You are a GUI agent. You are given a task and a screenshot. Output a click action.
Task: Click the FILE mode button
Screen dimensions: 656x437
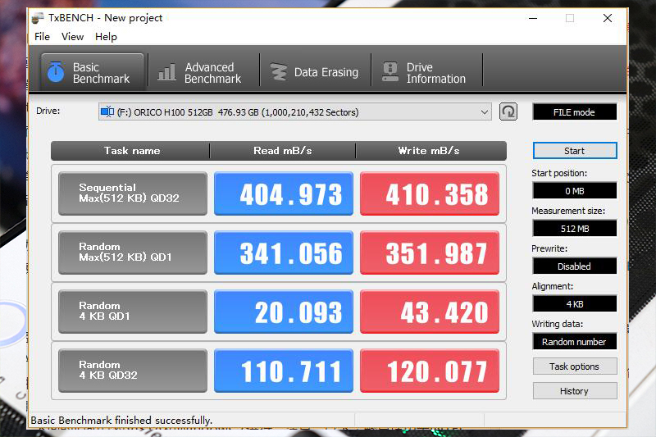(x=575, y=112)
